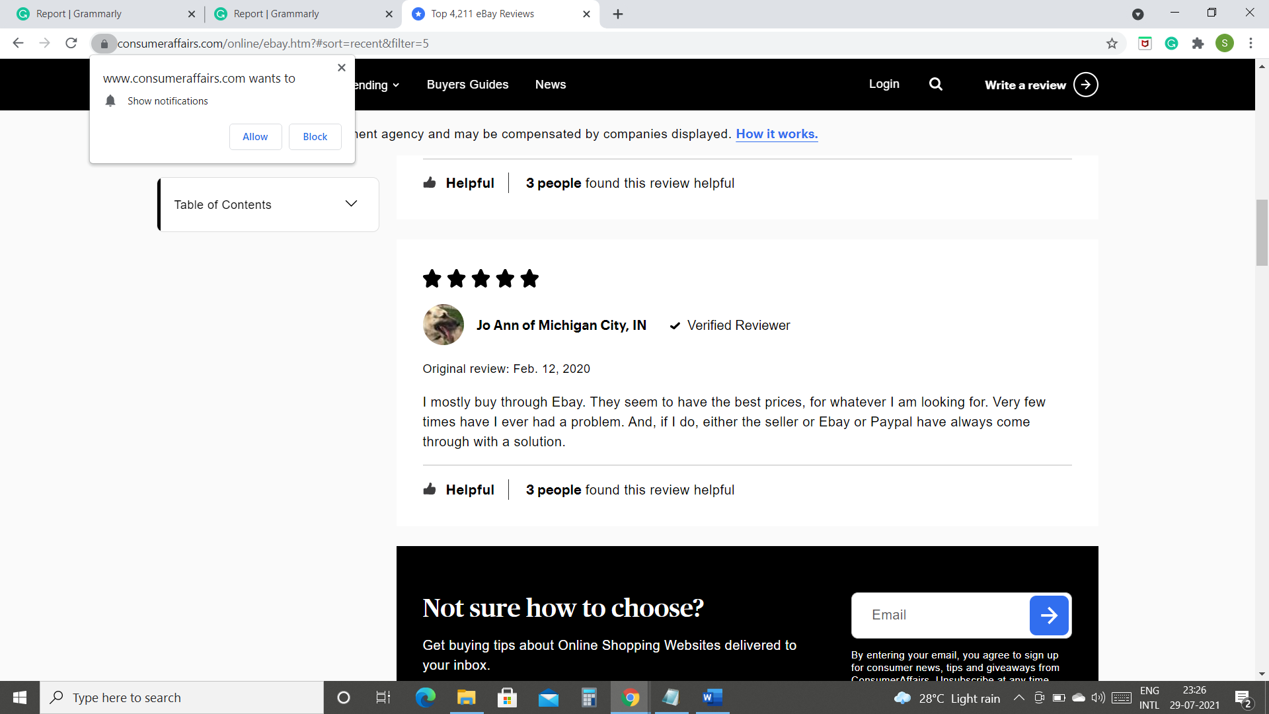Click inside the Email input field
The height and width of the screenshot is (714, 1269).
click(941, 615)
